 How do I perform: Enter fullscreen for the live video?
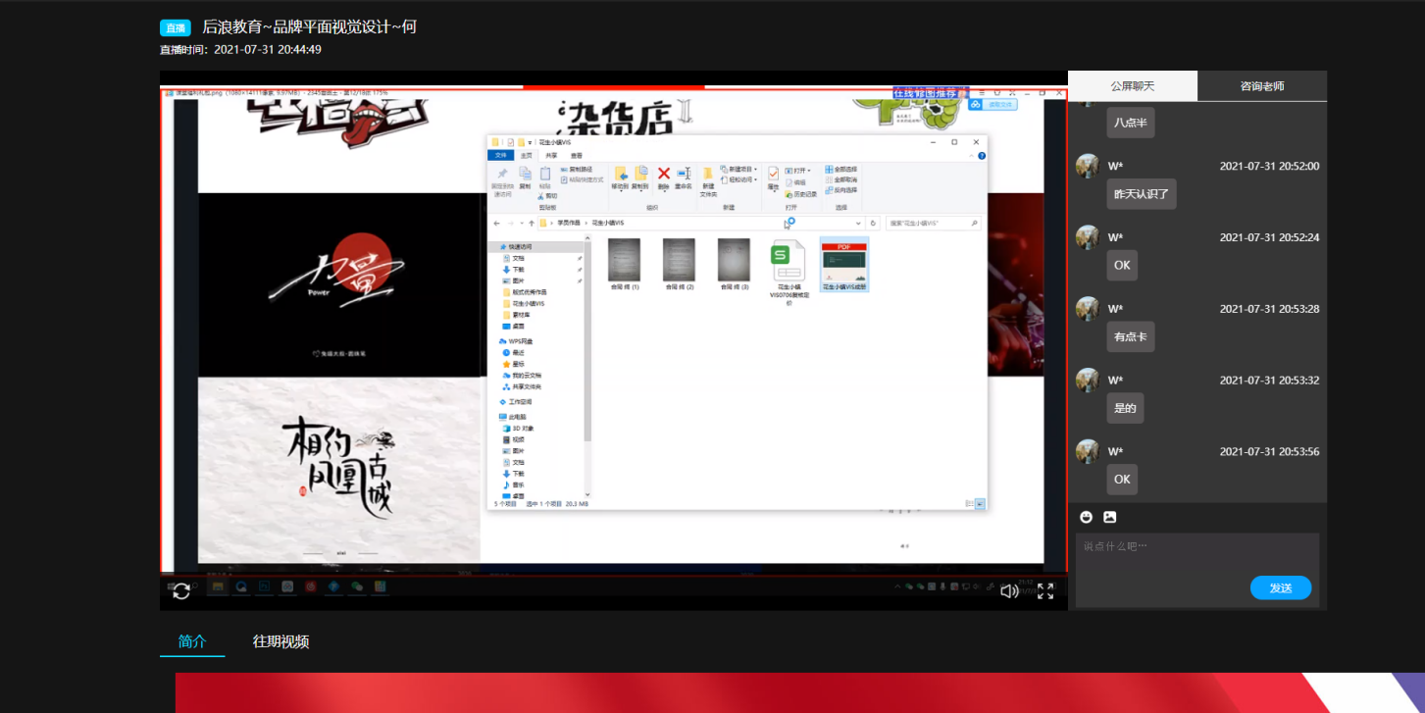point(1045,590)
